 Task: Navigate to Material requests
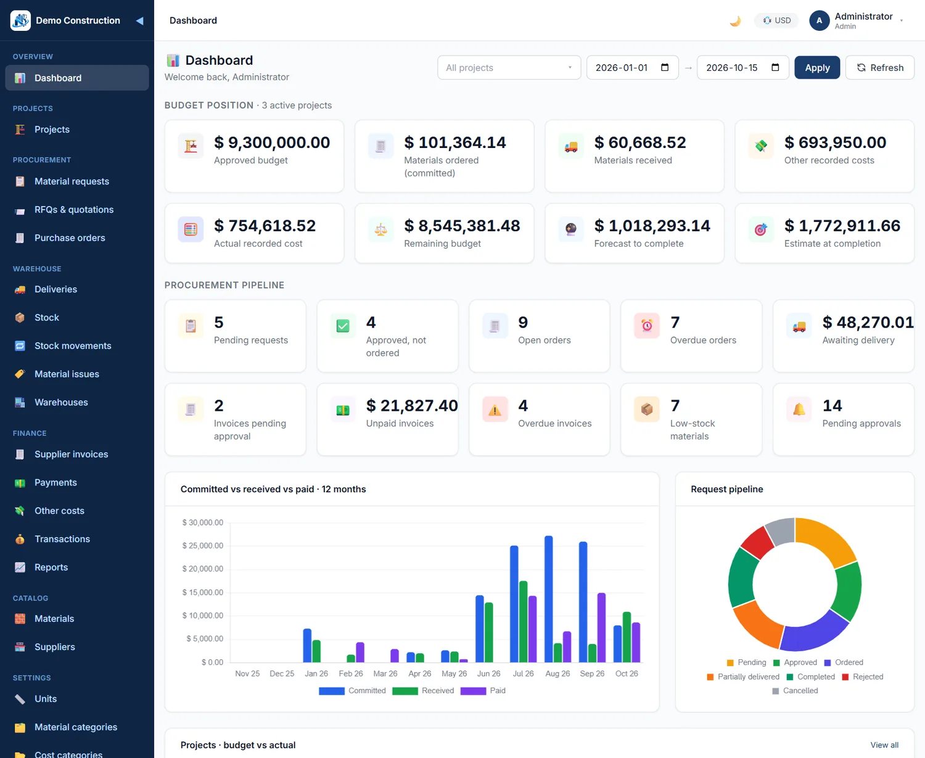77,181
